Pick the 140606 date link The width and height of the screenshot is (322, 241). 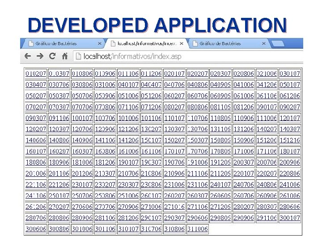(x=36, y=140)
